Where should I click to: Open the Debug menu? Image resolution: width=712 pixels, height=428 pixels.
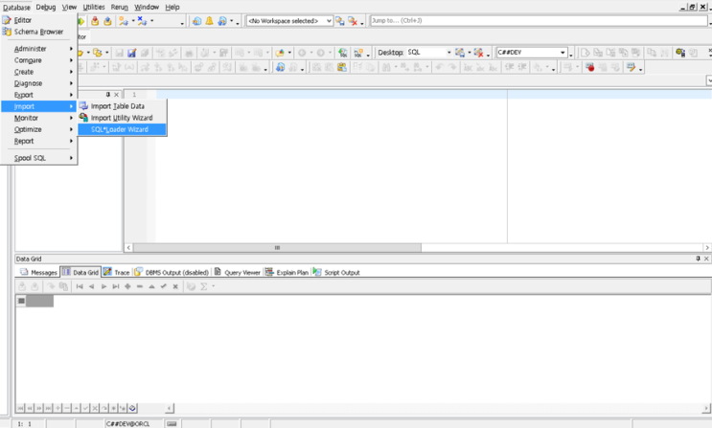(46, 7)
